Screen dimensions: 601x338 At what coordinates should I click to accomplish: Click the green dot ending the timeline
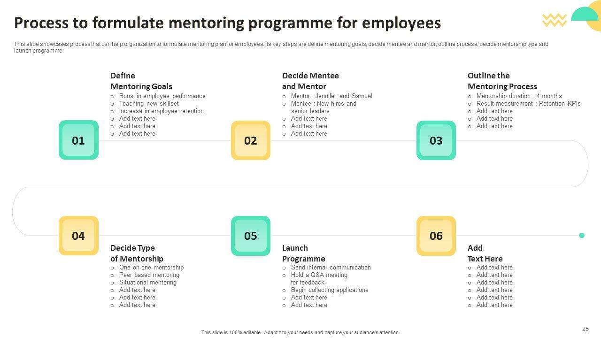pyautogui.click(x=582, y=236)
